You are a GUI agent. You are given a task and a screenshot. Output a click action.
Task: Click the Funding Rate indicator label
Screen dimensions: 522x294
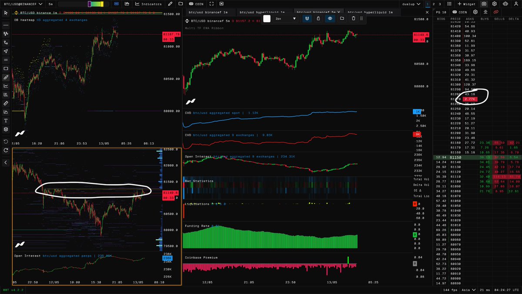pos(197,226)
